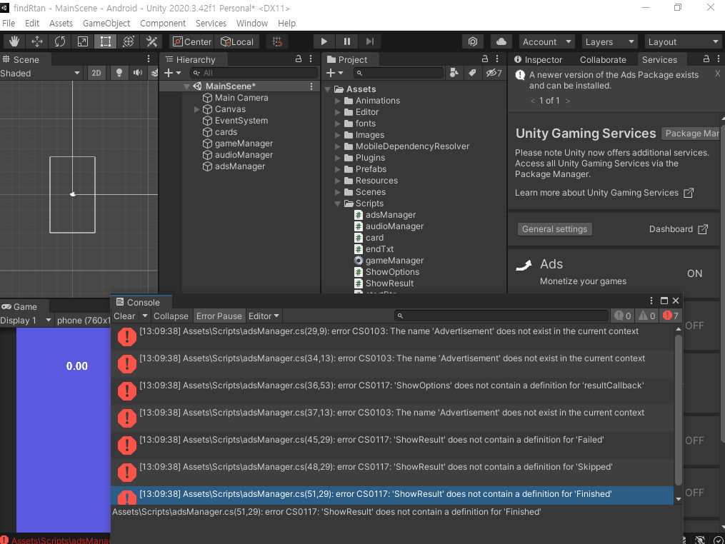Screen dimensions: 725x544
Task: Open Layout dropdown
Action: 684,41
